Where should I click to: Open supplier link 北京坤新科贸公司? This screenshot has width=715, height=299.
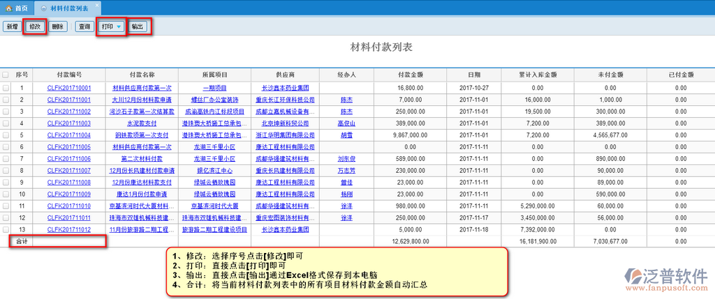284,123
